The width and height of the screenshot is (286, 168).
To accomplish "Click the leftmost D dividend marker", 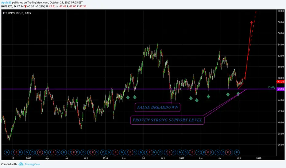I will click(x=7, y=152).
